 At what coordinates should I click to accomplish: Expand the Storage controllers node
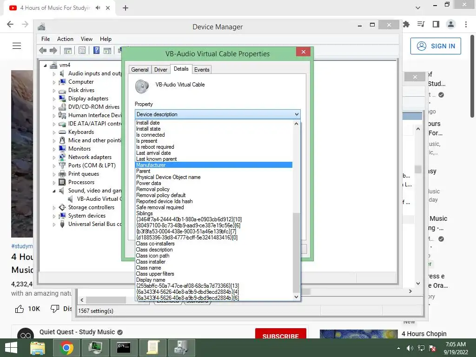[54, 208]
